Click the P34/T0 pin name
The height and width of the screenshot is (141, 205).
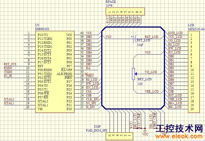pos(43,86)
